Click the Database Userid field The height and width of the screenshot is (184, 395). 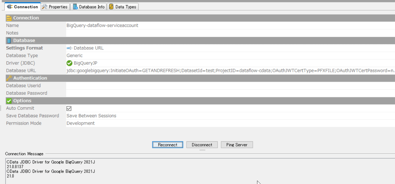pos(230,86)
